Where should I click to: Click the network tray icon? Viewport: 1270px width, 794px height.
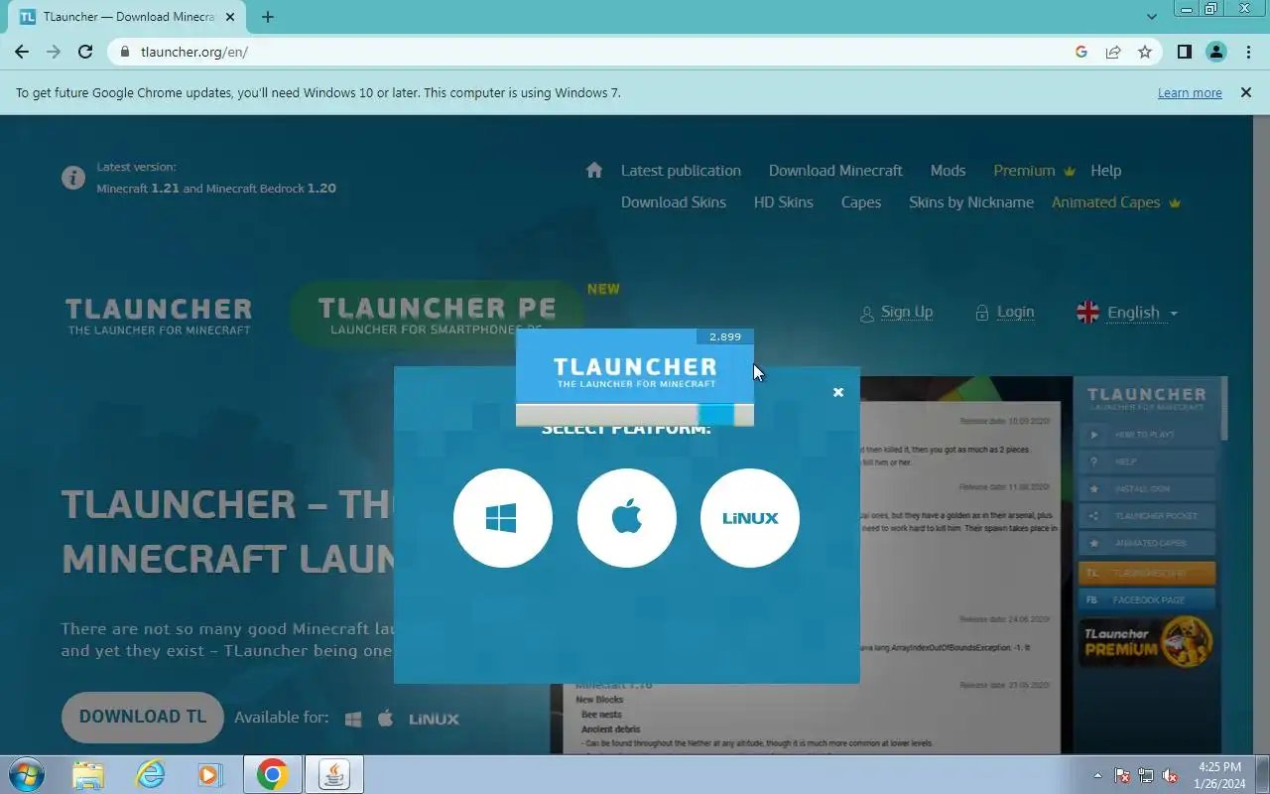(1146, 775)
